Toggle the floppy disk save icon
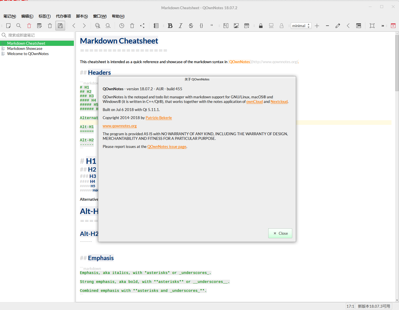 (60, 26)
